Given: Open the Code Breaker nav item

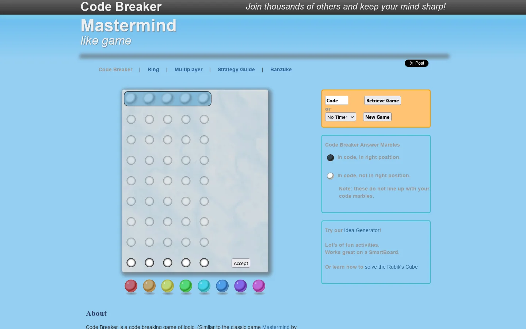Looking at the screenshot, I should [x=115, y=69].
